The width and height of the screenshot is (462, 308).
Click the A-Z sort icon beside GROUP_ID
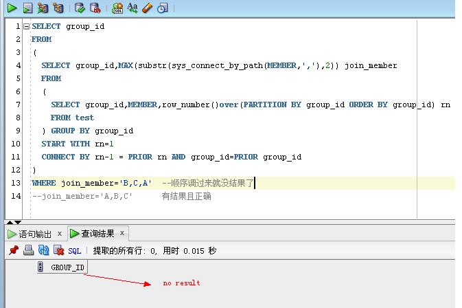(x=41, y=267)
